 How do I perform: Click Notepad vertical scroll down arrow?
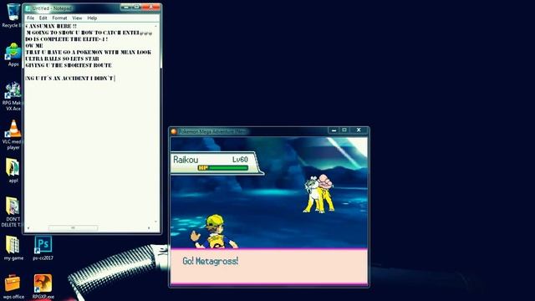(x=156, y=222)
